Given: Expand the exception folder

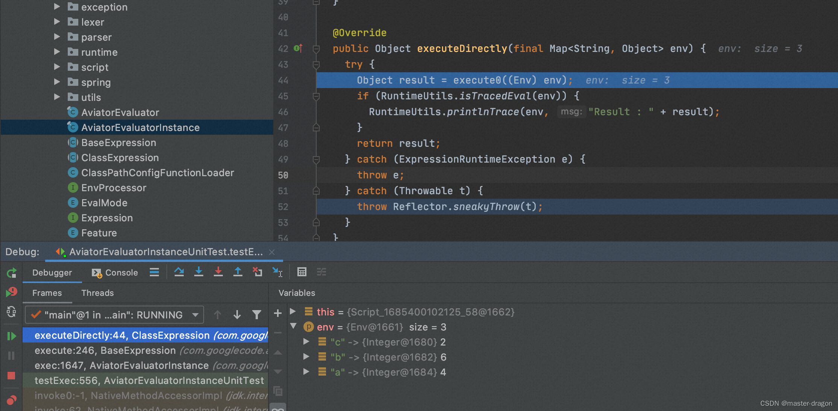Looking at the screenshot, I should [x=57, y=7].
